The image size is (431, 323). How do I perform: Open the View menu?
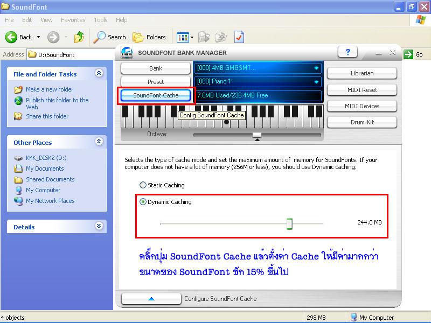point(46,20)
